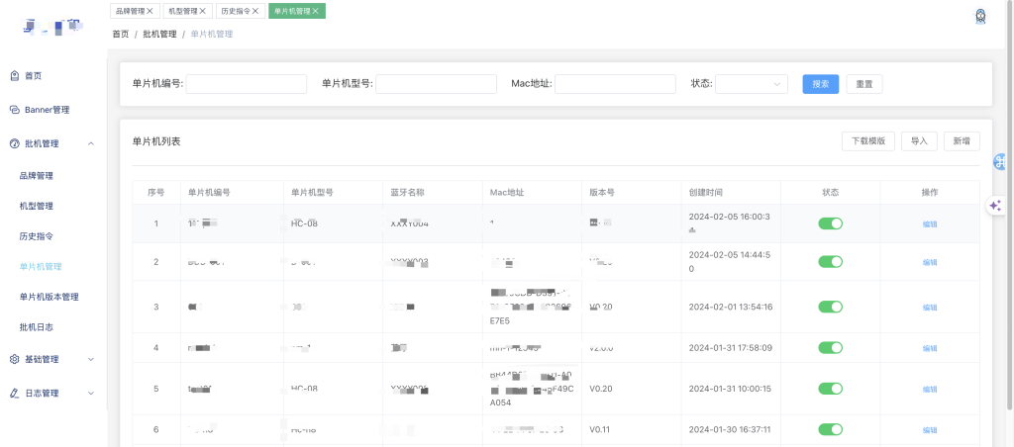Disable status switch for row 5
The height and width of the screenshot is (447, 1014).
[830, 389]
